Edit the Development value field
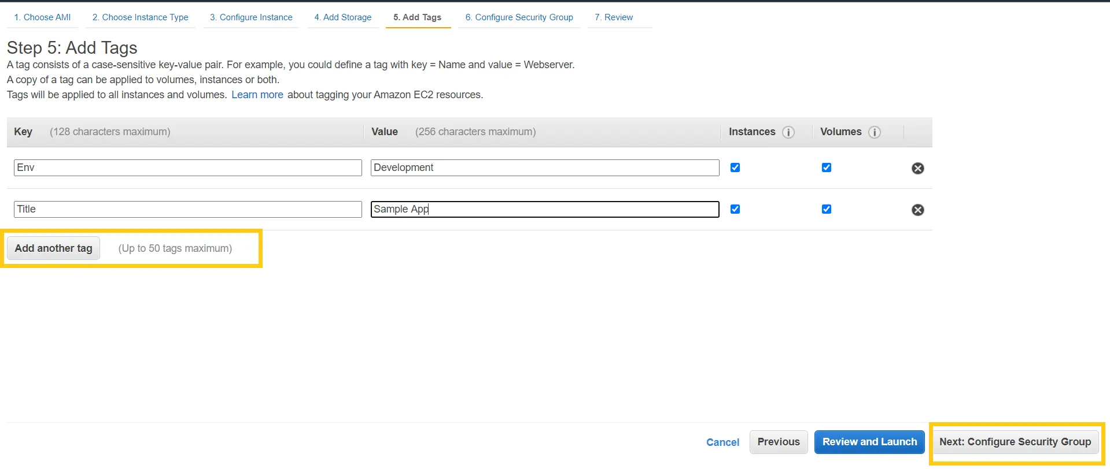The width and height of the screenshot is (1110, 469). pyautogui.click(x=544, y=167)
